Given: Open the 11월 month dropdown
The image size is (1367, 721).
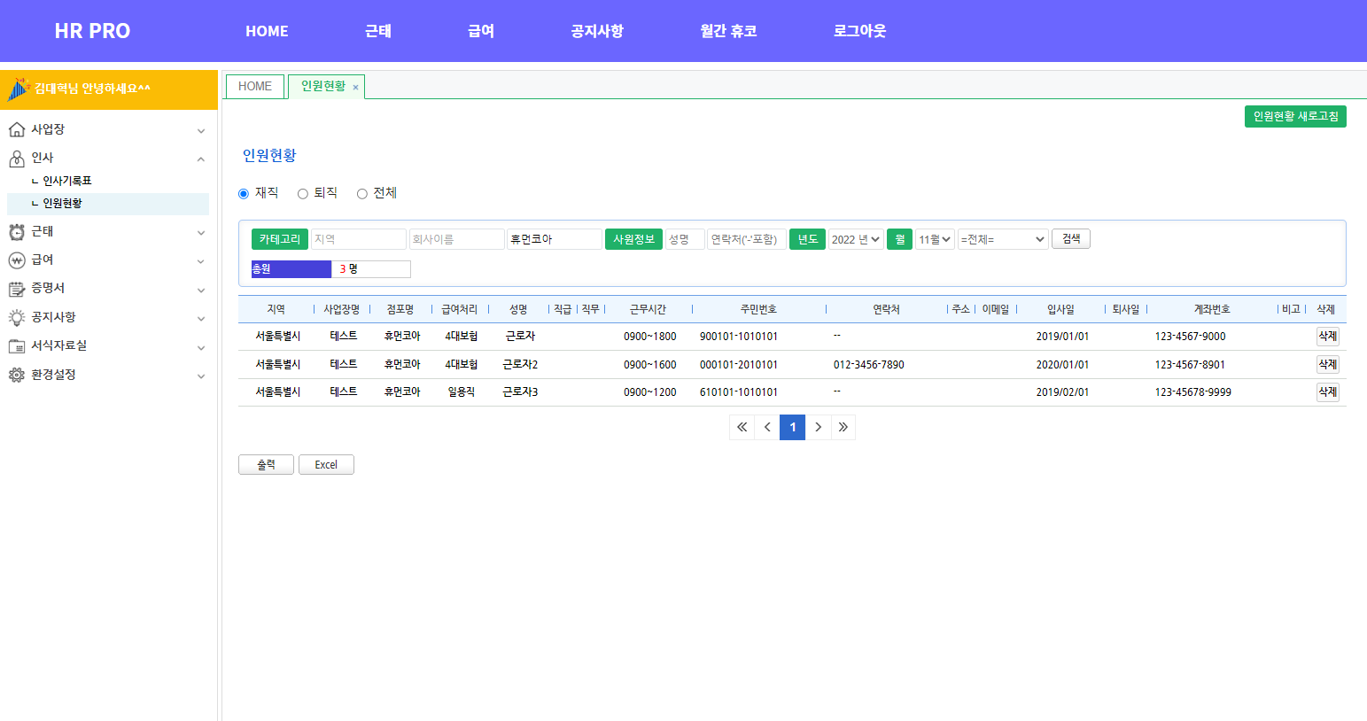Looking at the screenshot, I should (935, 239).
